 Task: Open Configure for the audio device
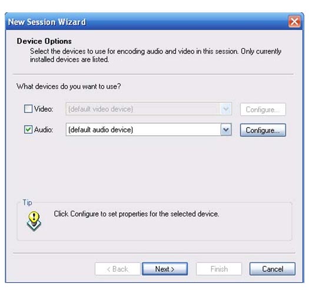click(x=263, y=130)
